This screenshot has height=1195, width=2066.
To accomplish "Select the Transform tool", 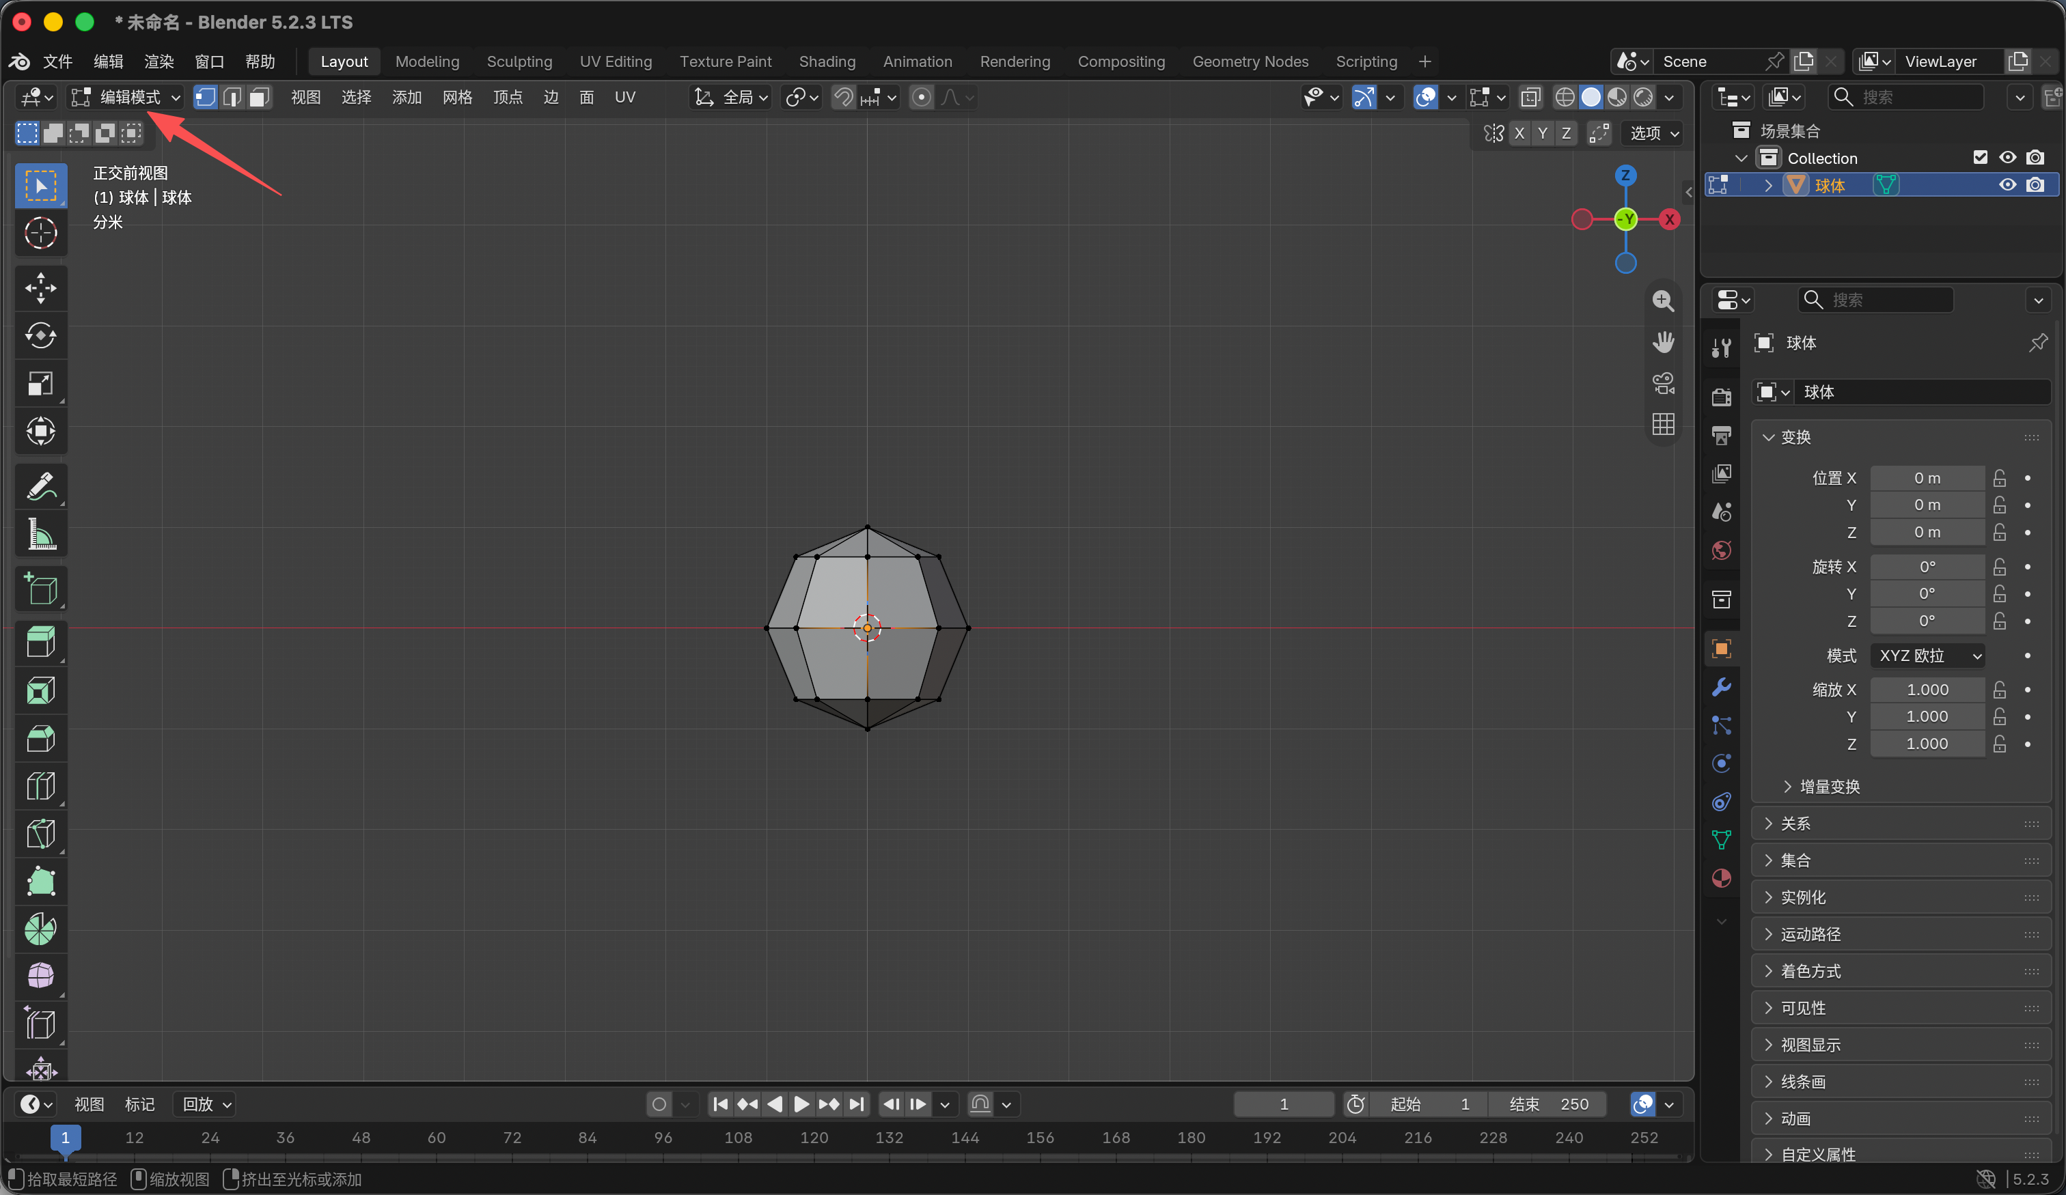I will [41, 431].
